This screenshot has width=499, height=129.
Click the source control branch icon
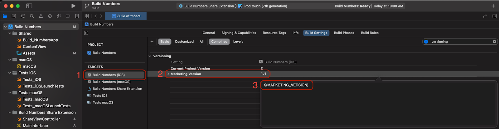(87, 6)
